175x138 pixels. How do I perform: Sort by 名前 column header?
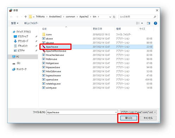click(x=44, y=29)
